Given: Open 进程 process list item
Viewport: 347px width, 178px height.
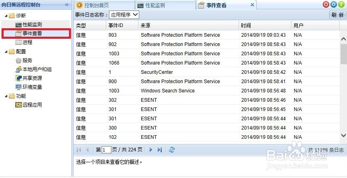Looking at the screenshot, I should coord(27,42).
